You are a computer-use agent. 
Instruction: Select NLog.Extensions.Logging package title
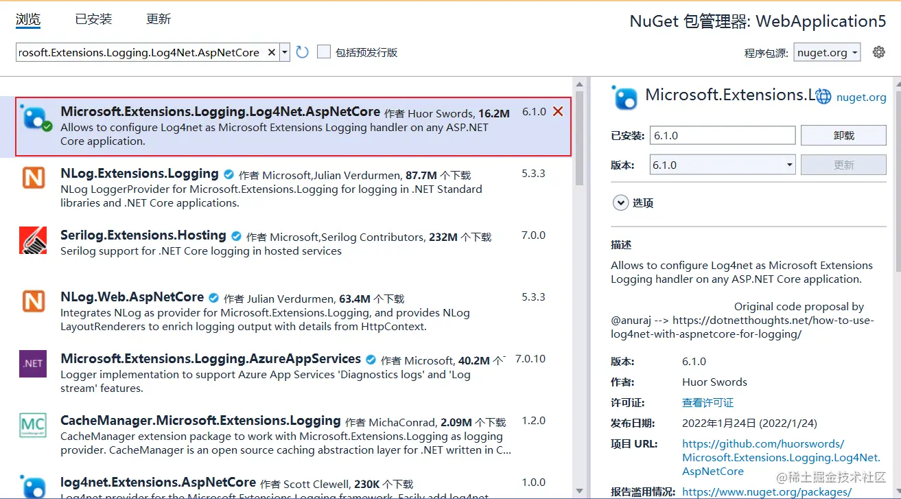pyautogui.click(x=139, y=174)
